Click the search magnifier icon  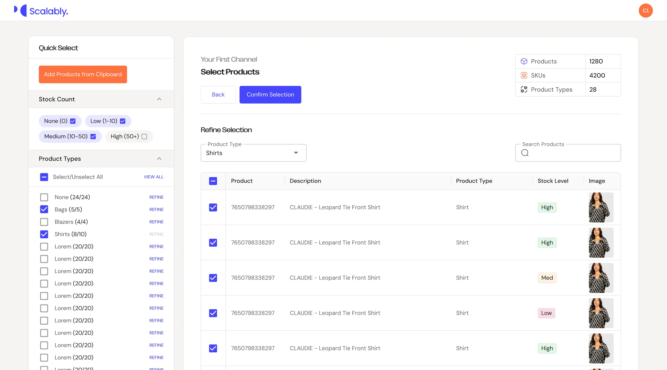click(525, 153)
